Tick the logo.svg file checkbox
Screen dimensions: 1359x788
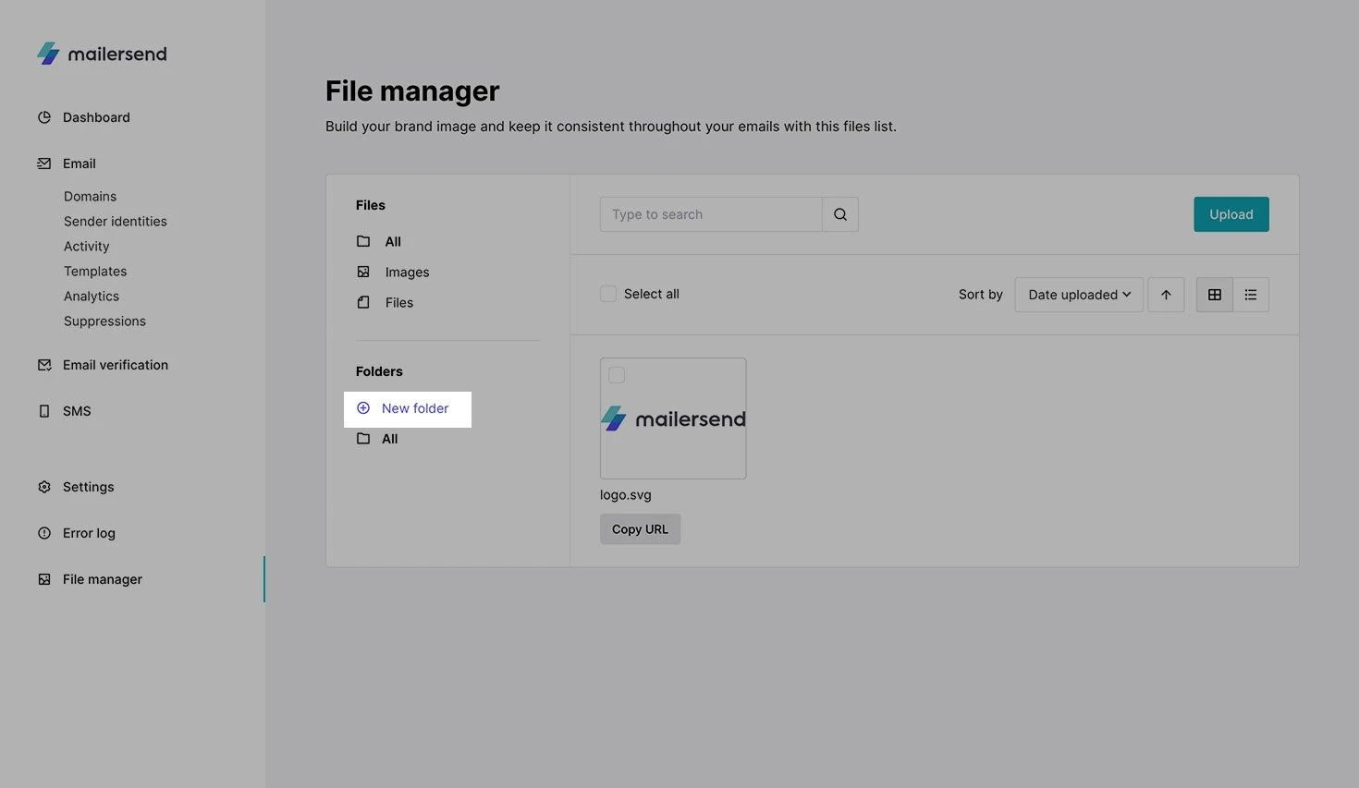point(617,375)
